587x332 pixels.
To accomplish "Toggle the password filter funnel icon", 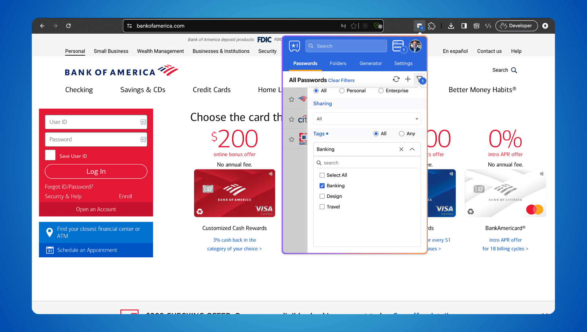I will coord(420,79).
